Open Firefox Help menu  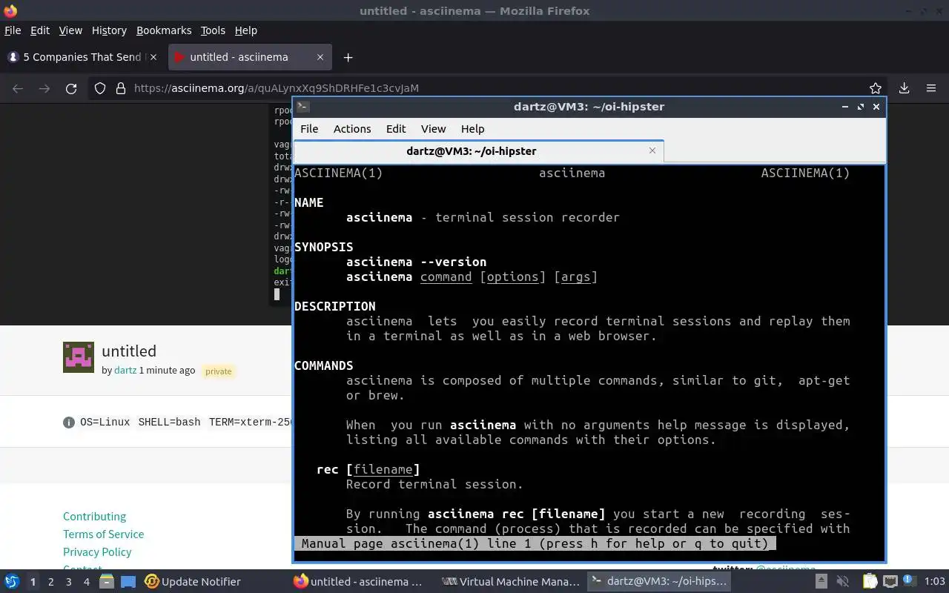[x=246, y=30]
